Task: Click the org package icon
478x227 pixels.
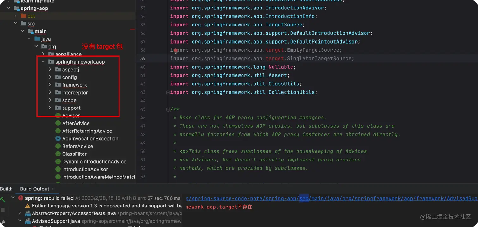Action: point(44,47)
